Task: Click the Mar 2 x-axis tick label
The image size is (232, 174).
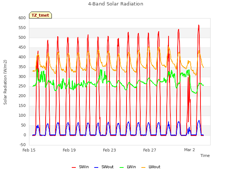Action: pyautogui.click(x=190, y=150)
